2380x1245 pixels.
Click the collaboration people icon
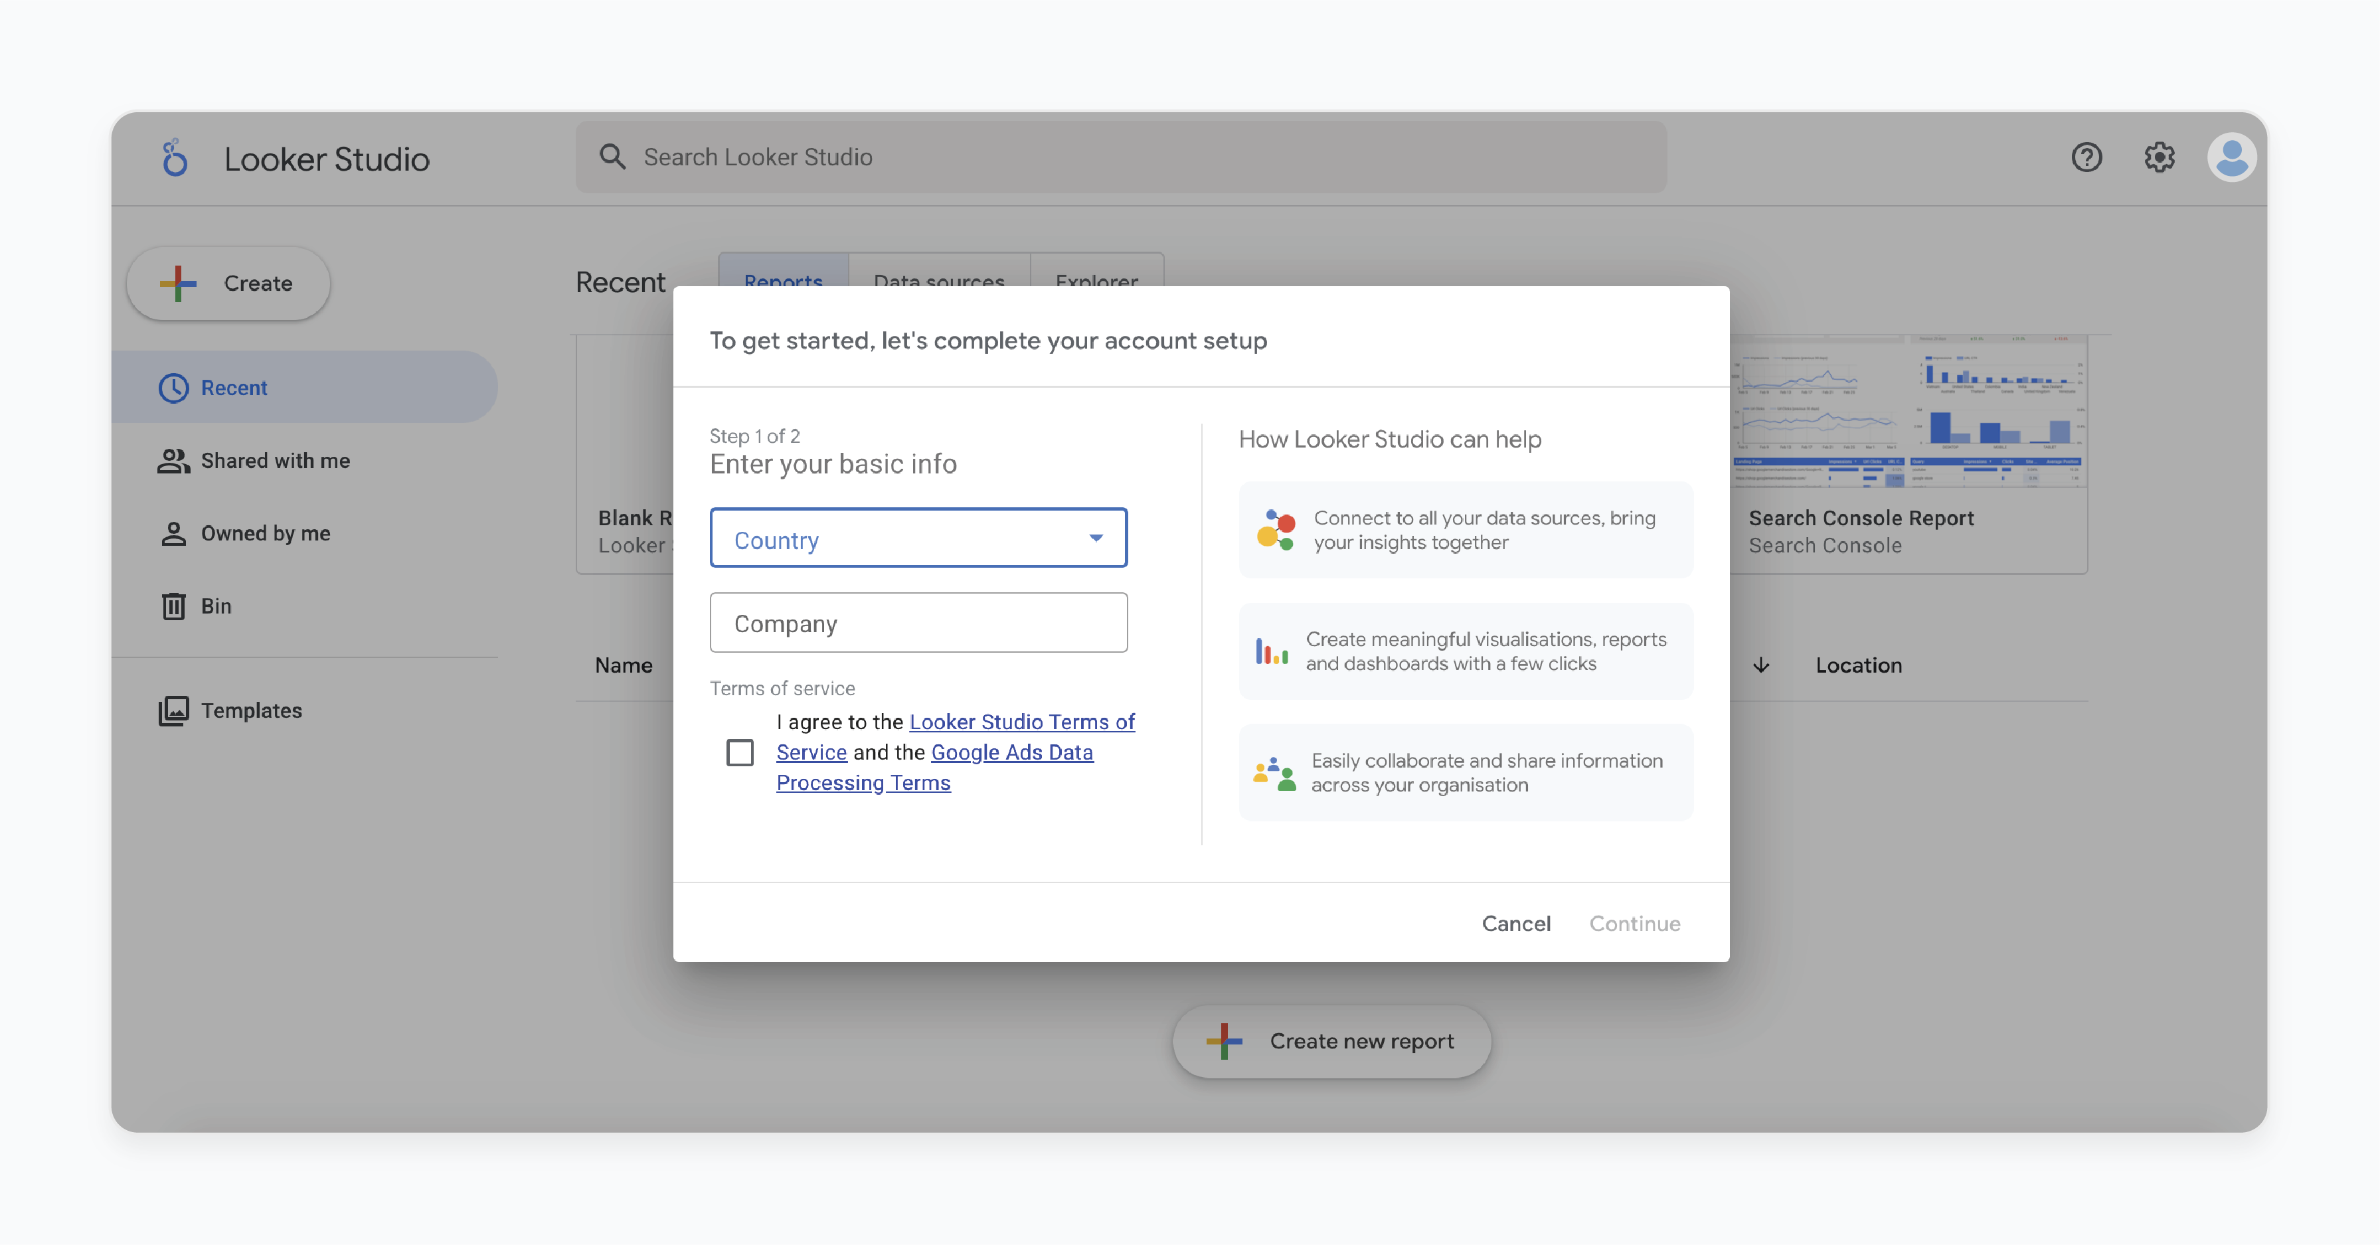[1275, 773]
